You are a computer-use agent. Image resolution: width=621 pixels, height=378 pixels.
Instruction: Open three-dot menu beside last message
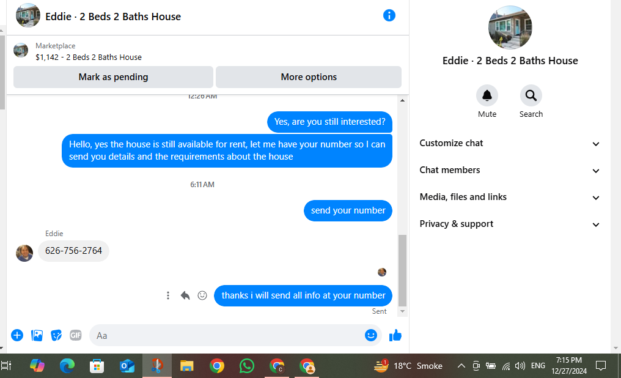(168, 295)
